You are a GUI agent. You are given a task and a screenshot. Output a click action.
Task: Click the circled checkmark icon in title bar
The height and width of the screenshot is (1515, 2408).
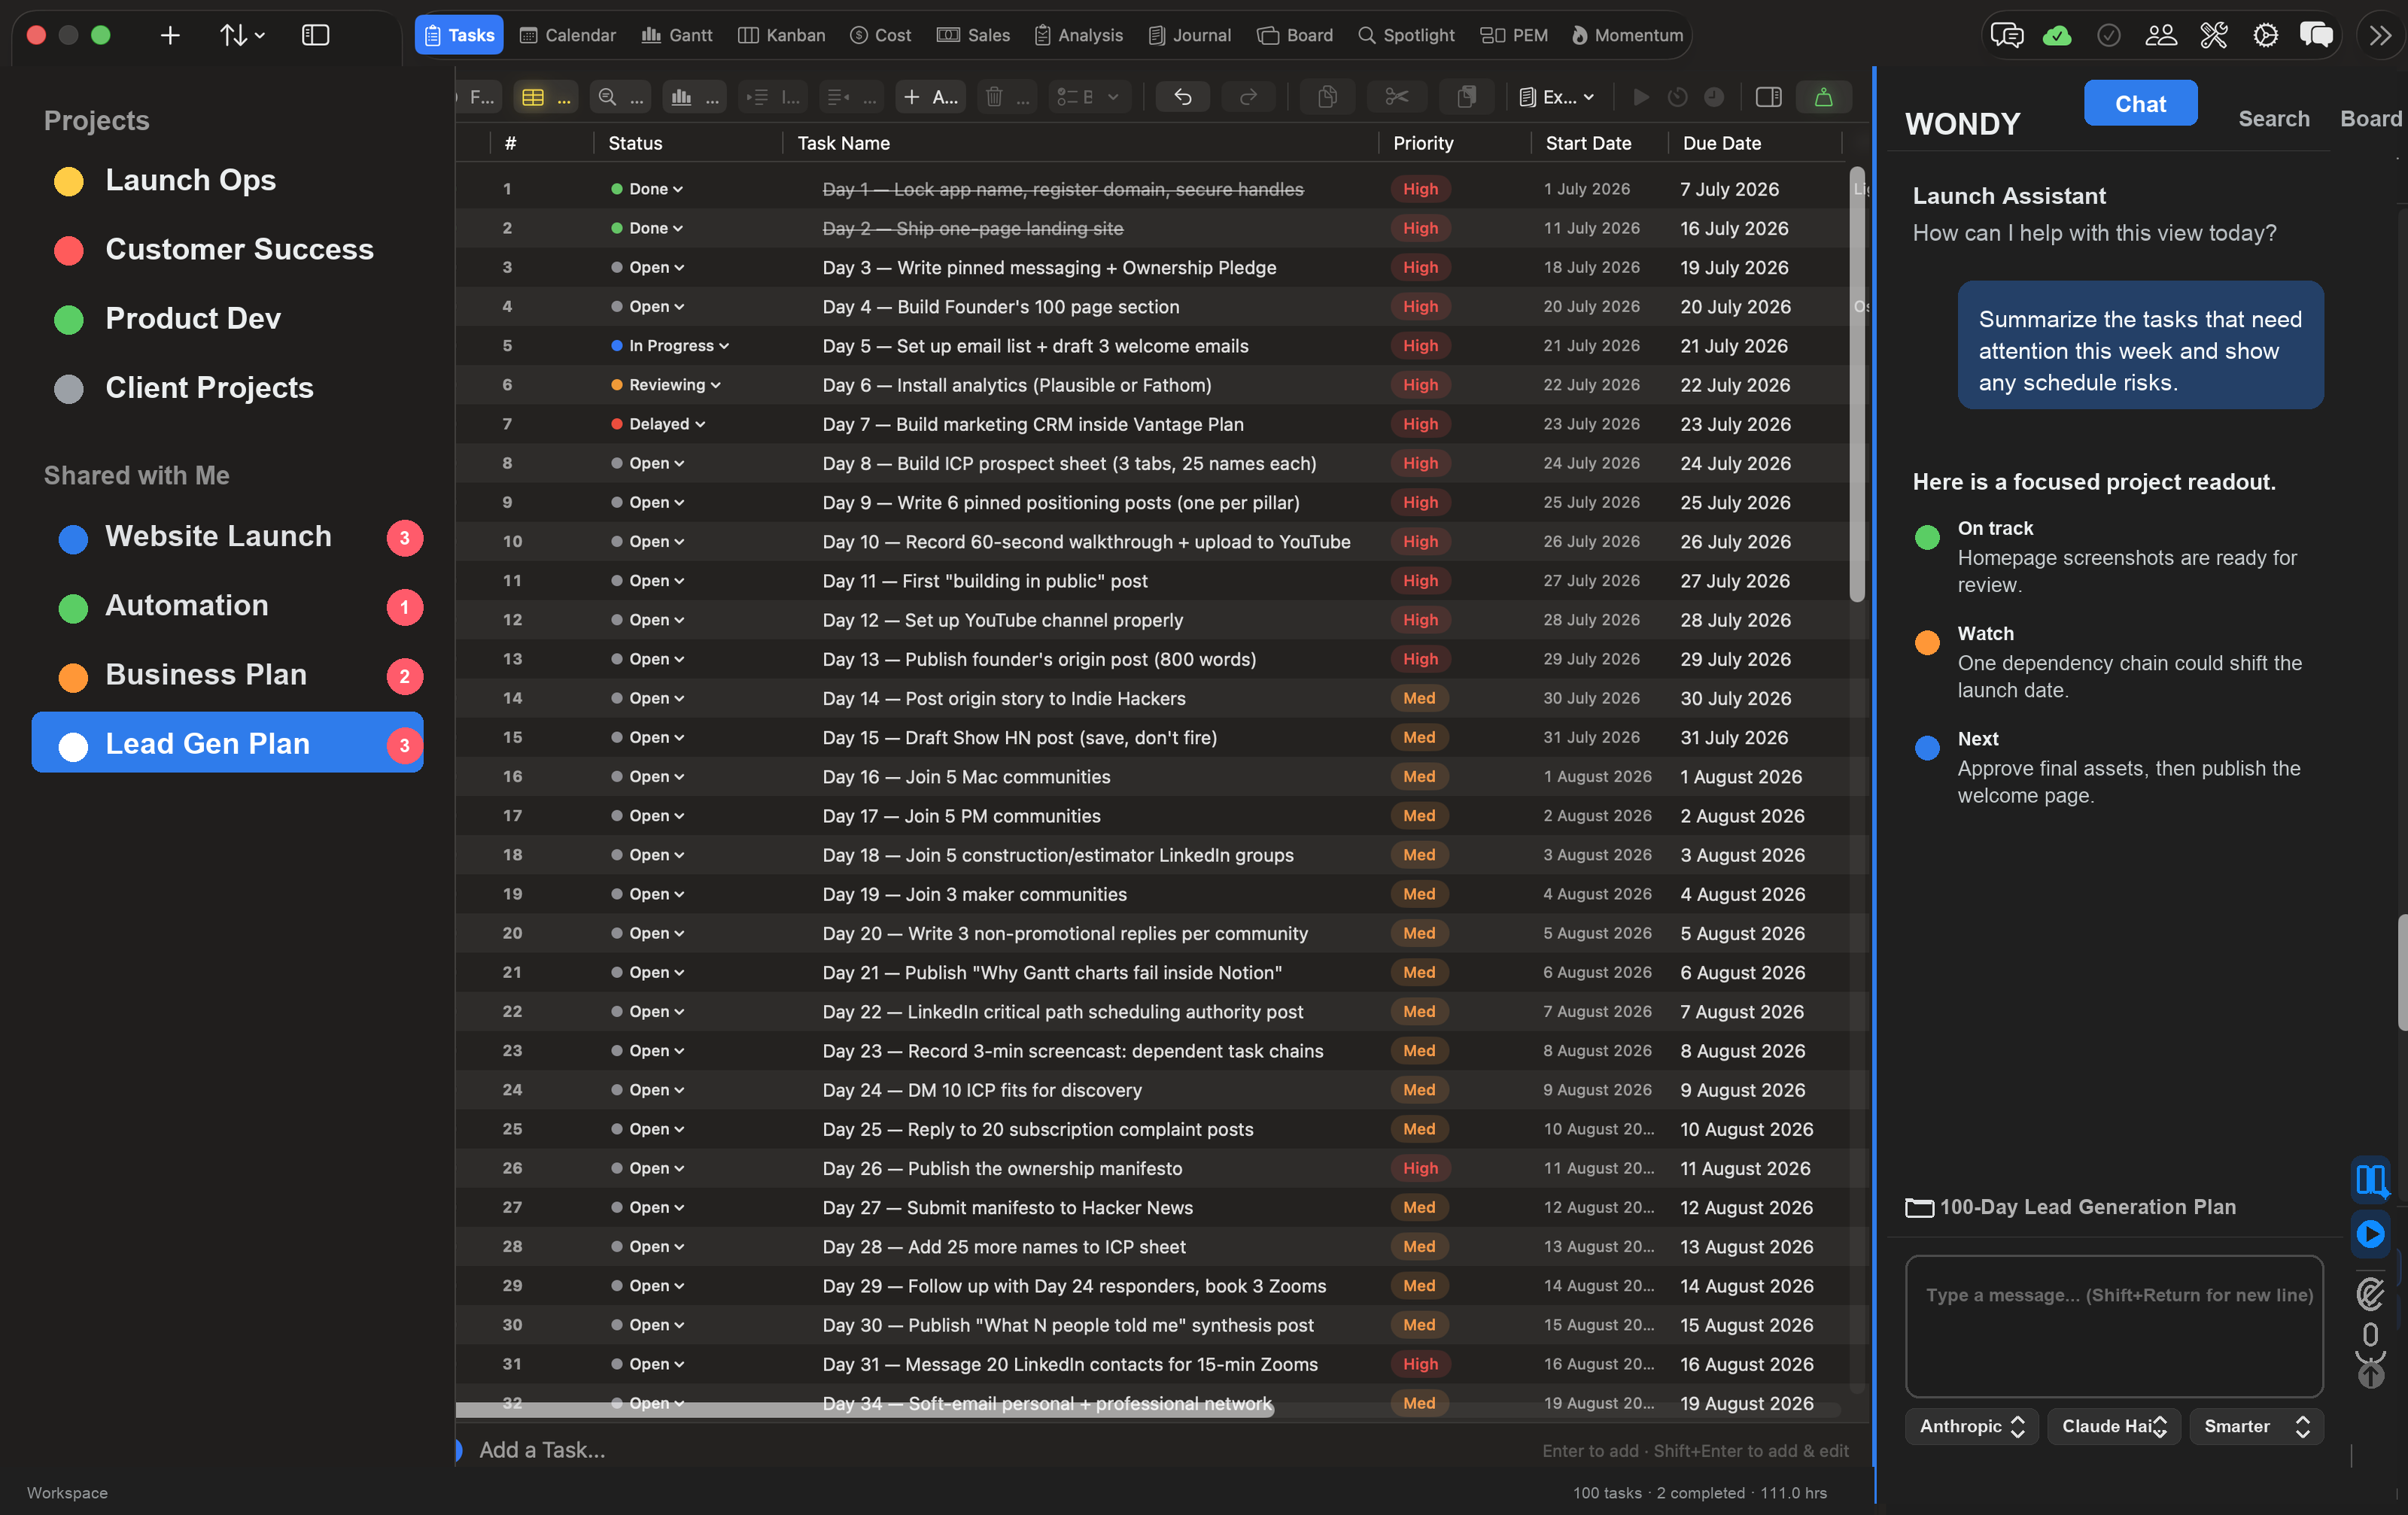[x=2109, y=35]
